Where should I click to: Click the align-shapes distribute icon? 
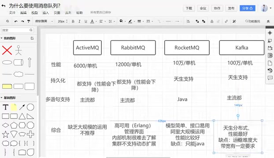click(188, 21)
